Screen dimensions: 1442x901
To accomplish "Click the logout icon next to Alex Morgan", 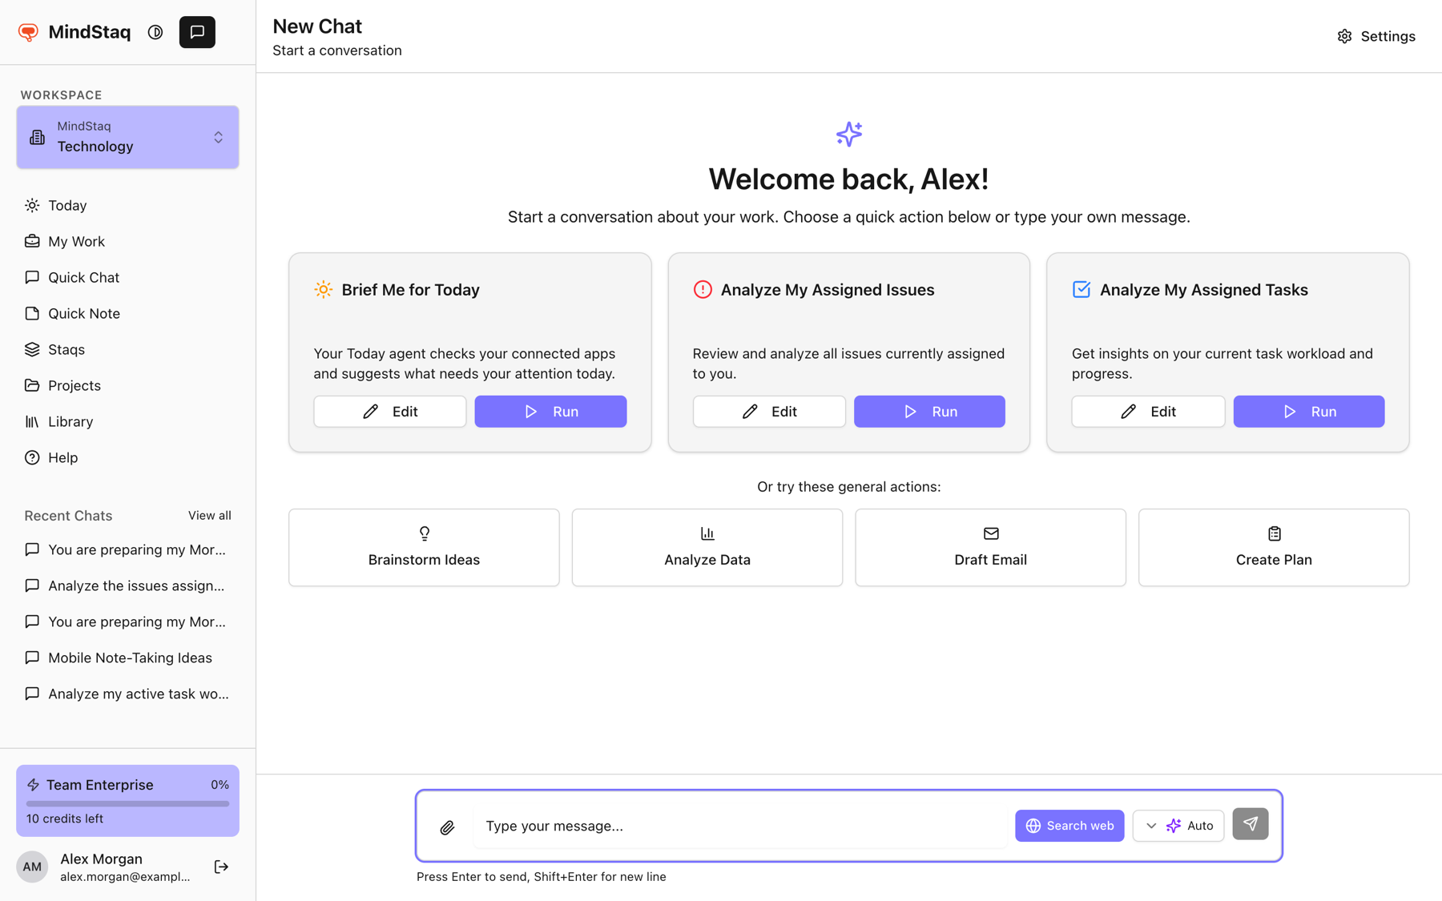I will 221,867.
